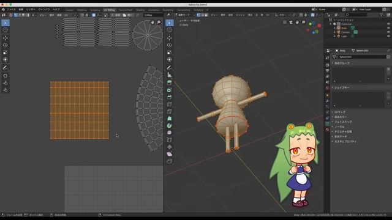
Task: Select the Bevel tool
Action: [170, 97]
